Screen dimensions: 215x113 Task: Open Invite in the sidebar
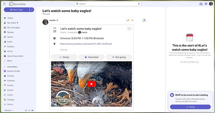(10, 42)
